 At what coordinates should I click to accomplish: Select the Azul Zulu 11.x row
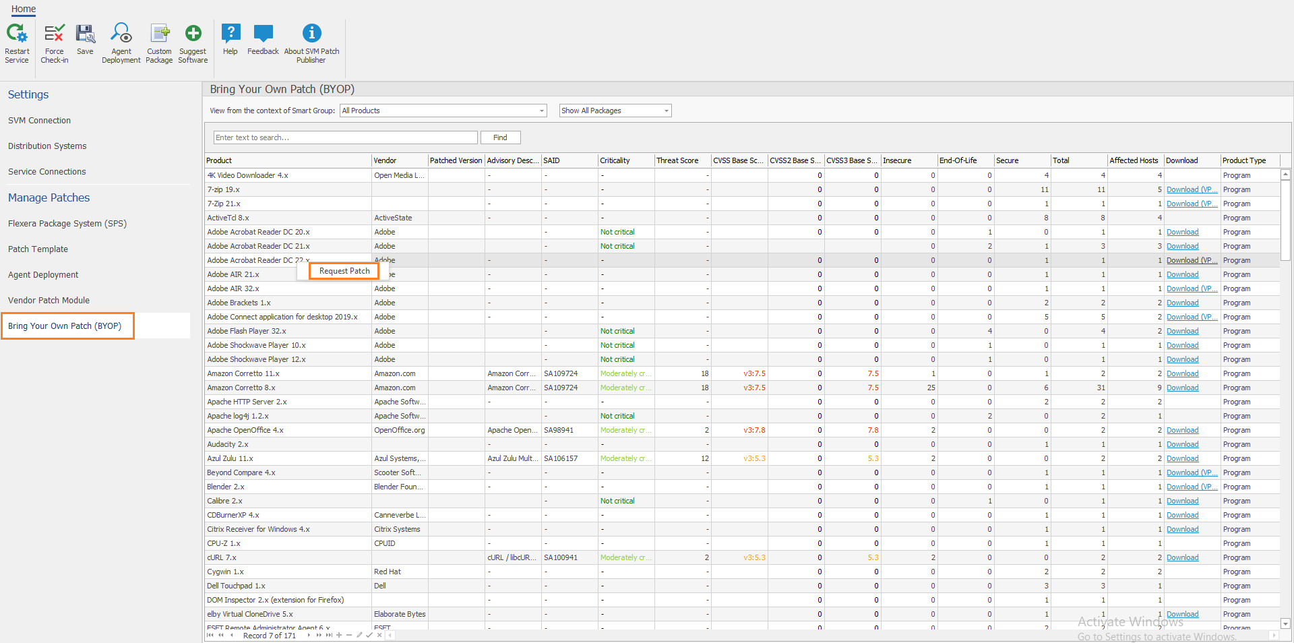tap(742, 458)
